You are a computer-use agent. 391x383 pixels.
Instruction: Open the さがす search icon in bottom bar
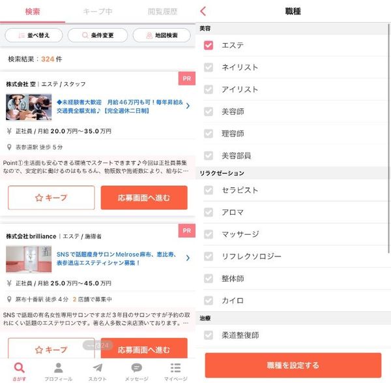pos(20,368)
